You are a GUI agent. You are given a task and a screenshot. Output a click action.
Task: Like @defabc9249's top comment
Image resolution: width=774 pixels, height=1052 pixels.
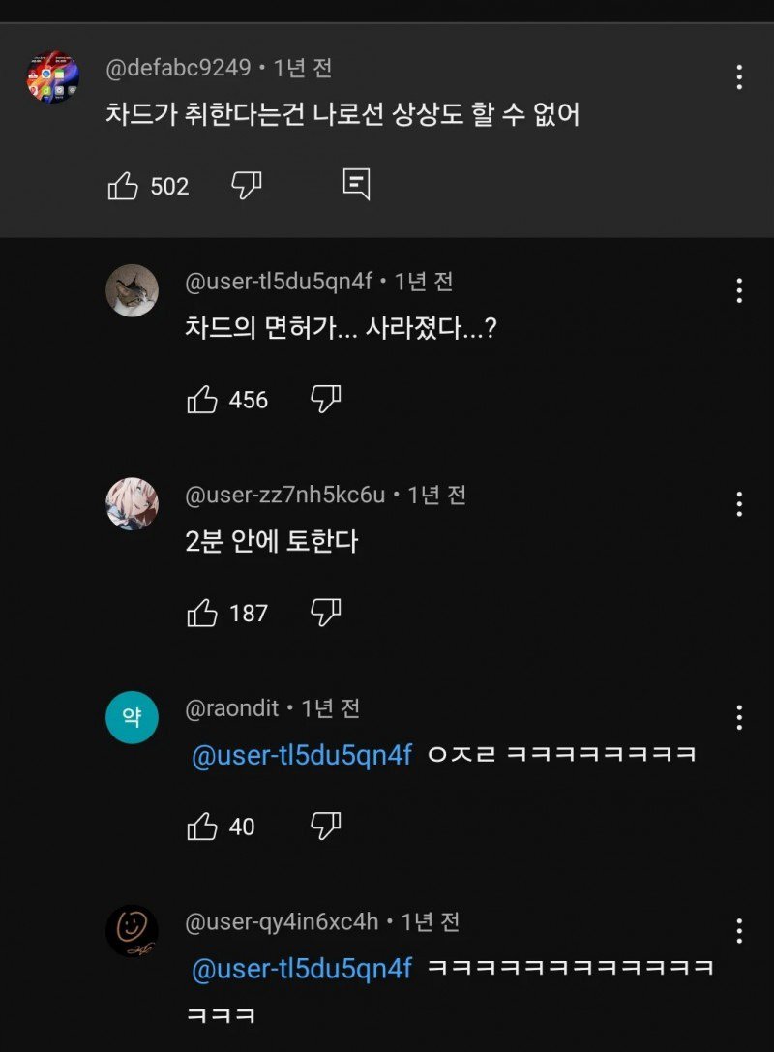coord(126,185)
